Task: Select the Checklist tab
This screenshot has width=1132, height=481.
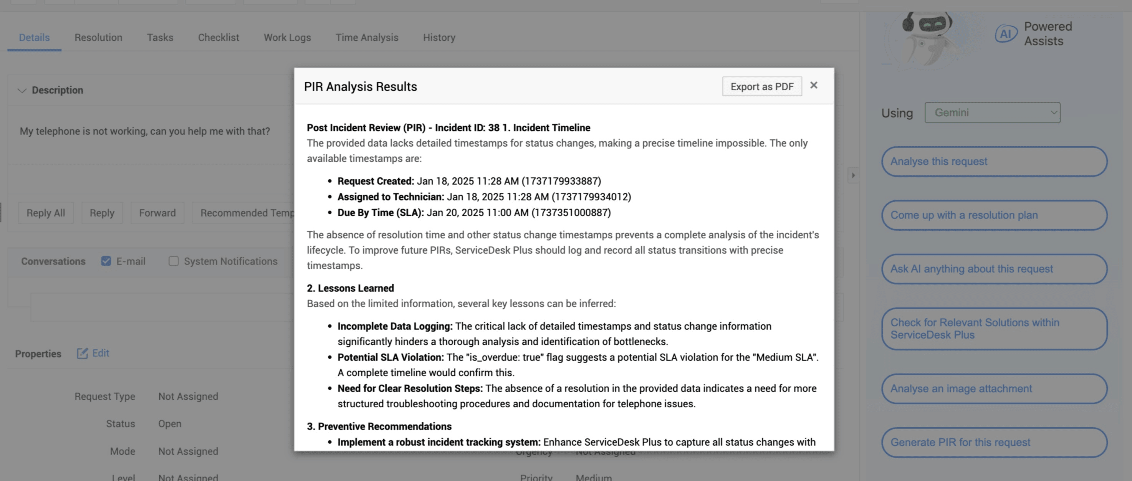Action: [x=218, y=38]
